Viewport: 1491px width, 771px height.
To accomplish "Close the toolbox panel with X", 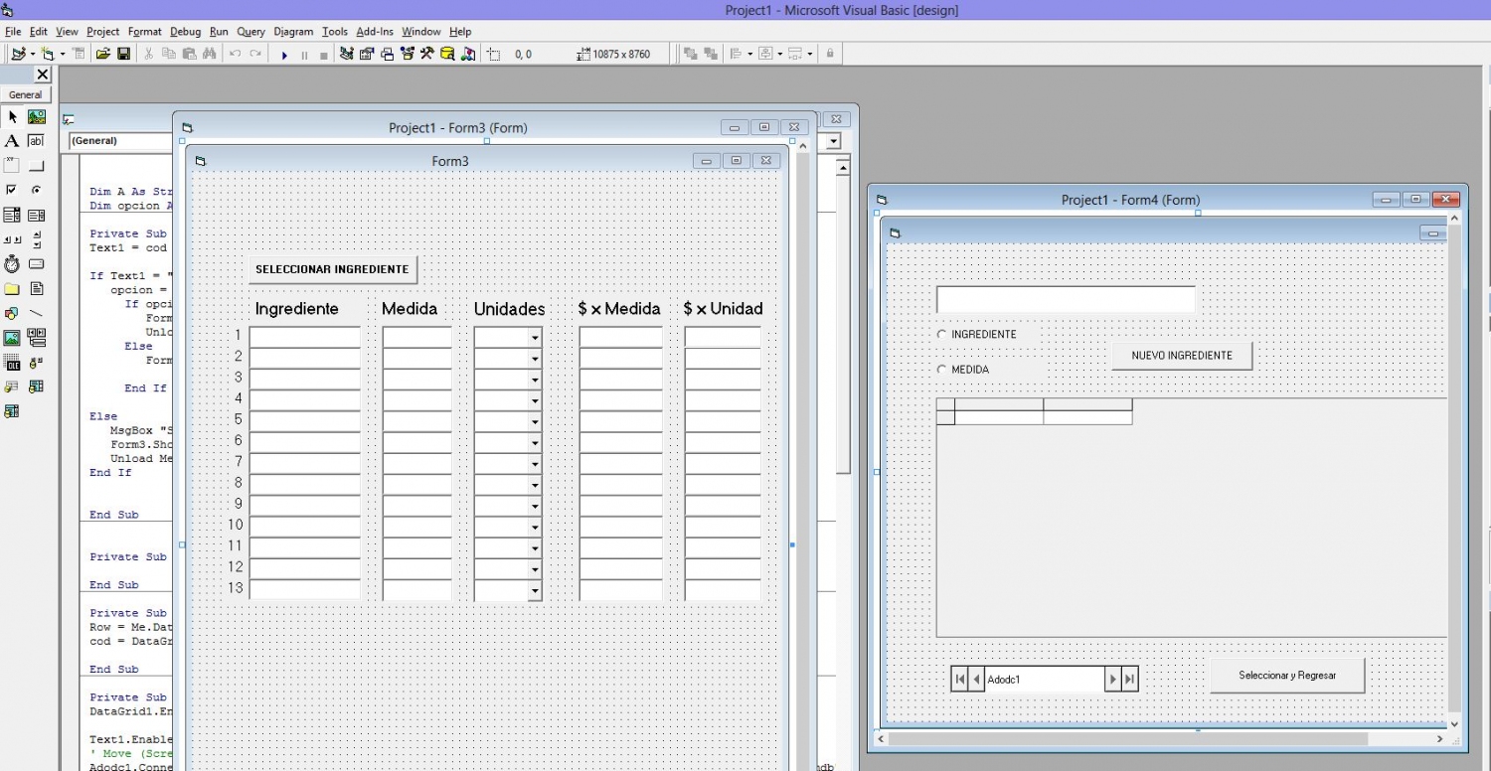I will [42, 75].
